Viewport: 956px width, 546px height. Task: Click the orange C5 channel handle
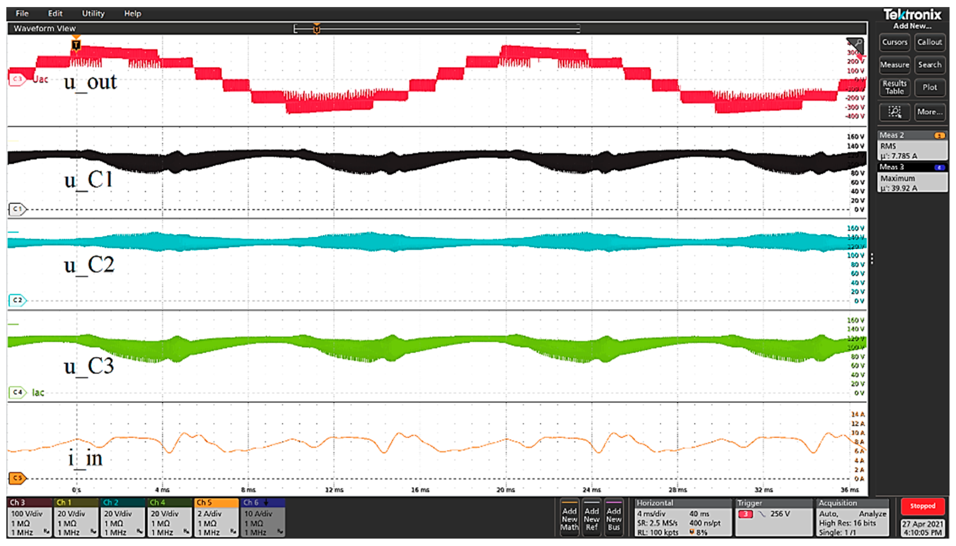pyautogui.click(x=17, y=478)
